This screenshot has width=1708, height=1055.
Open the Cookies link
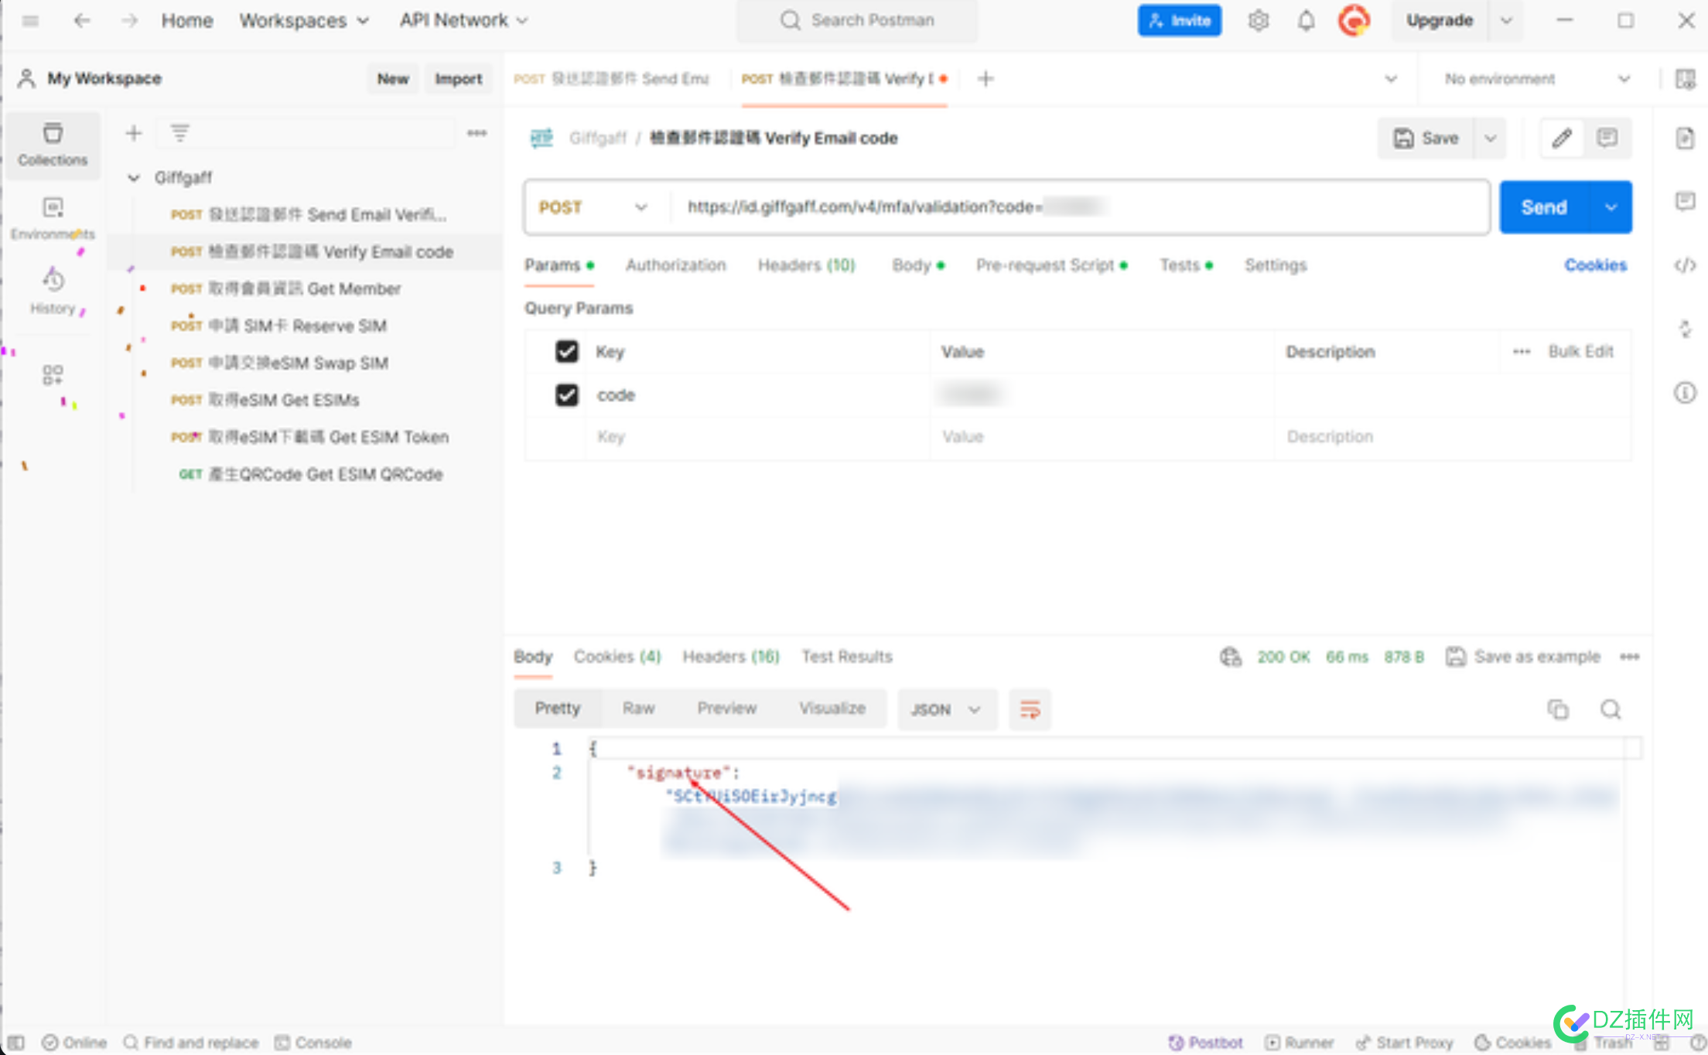(x=1595, y=265)
